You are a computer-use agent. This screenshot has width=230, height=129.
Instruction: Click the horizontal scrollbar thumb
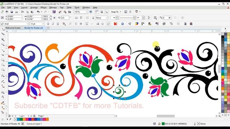click(166, 116)
